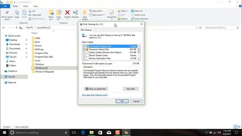Switch to the Home ribbon tab
This screenshot has height=136, width=242.
[15, 6]
